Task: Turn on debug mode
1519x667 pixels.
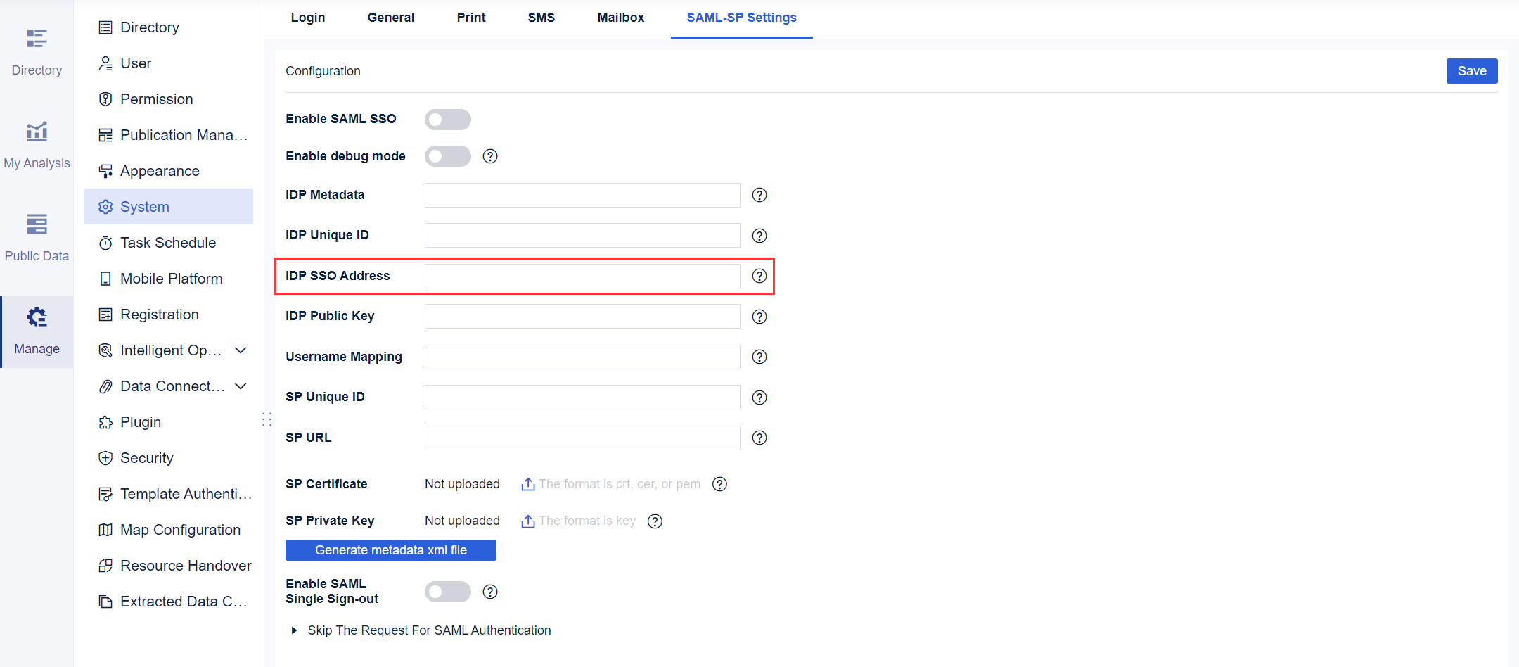Action: click(448, 156)
